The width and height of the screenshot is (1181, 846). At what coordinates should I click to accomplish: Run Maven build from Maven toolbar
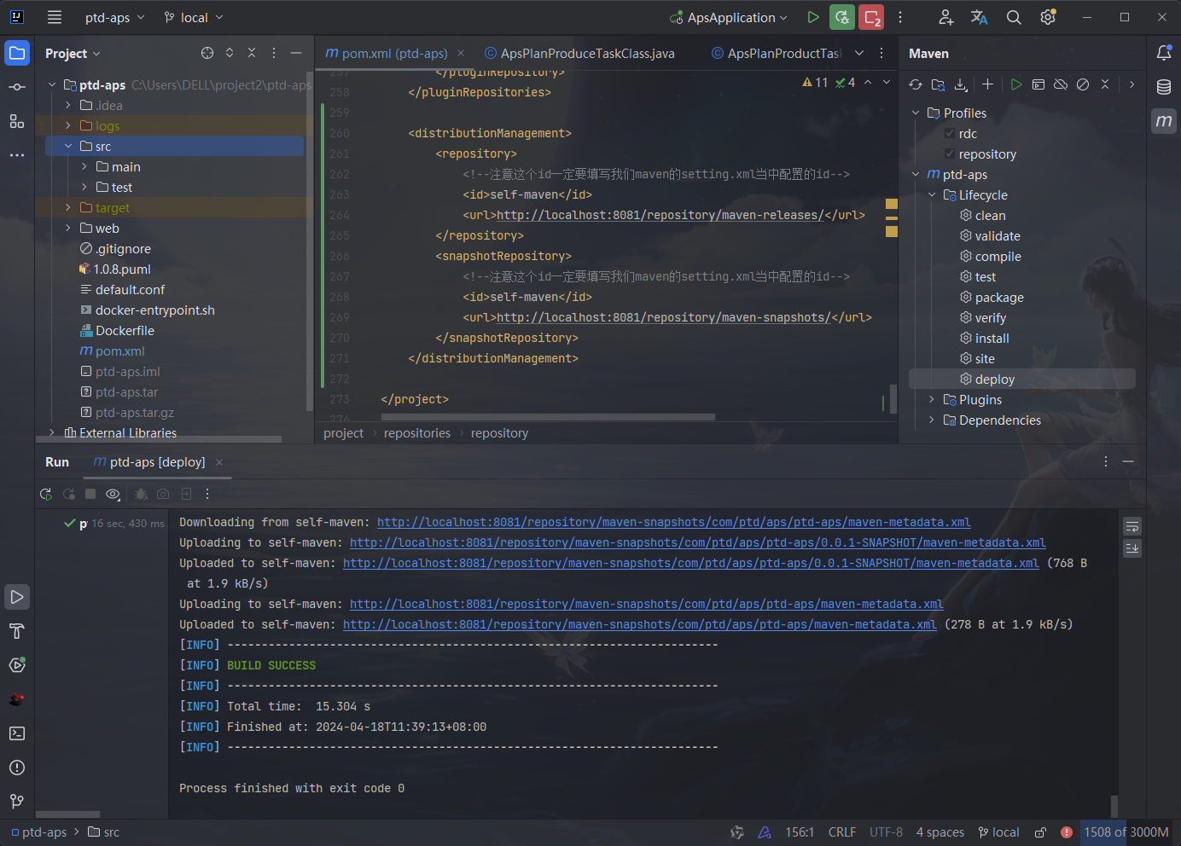click(x=1016, y=84)
